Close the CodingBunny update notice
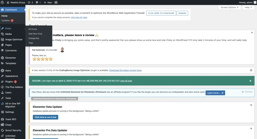The height and width of the screenshot is (139, 257). [x=251, y=70]
